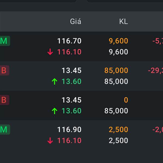163x163 pixels.
Task: Click red down arrow under 116.70
Action: click(x=50, y=52)
